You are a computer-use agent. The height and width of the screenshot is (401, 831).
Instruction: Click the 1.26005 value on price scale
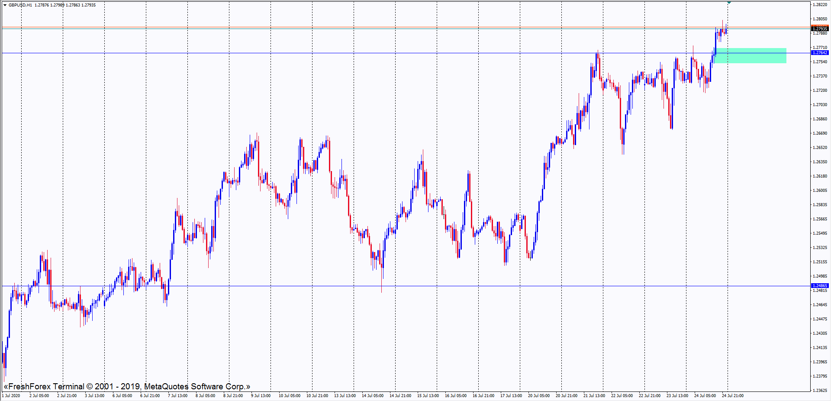click(x=820, y=191)
